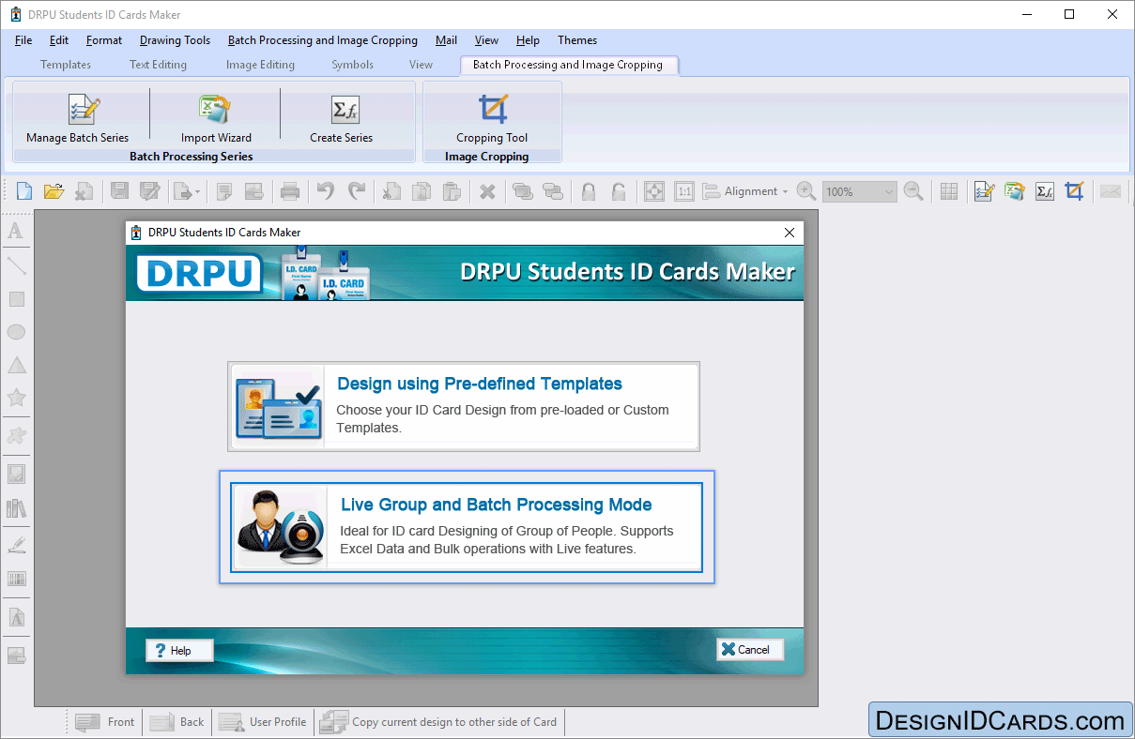Select the Signature pen tool
1135x739 pixels.
16,544
